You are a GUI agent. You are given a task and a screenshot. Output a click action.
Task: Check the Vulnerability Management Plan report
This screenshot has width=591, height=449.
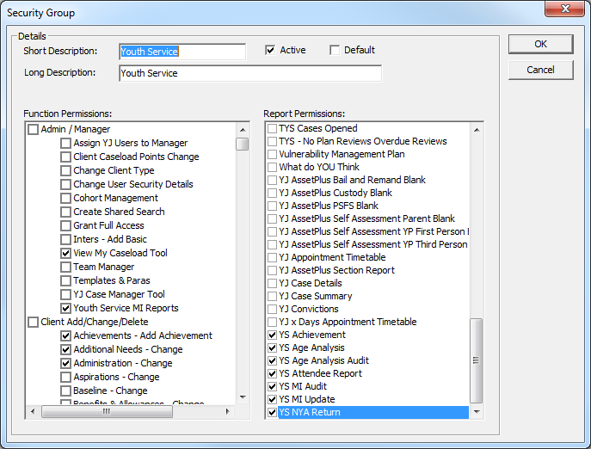click(x=273, y=155)
